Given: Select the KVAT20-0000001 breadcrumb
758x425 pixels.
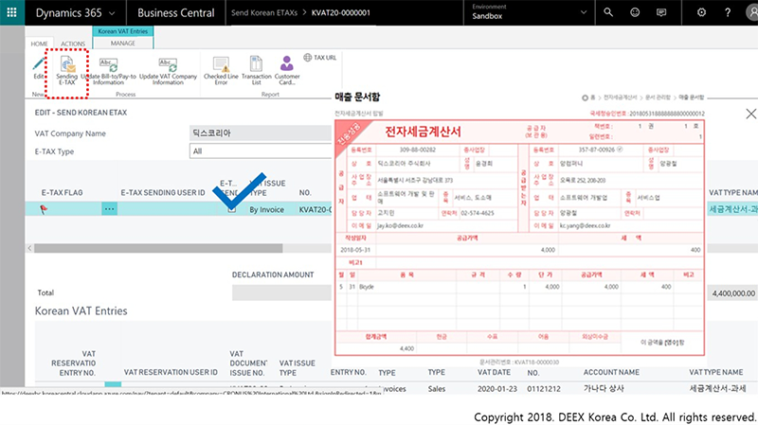Looking at the screenshot, I should point(341,12).
